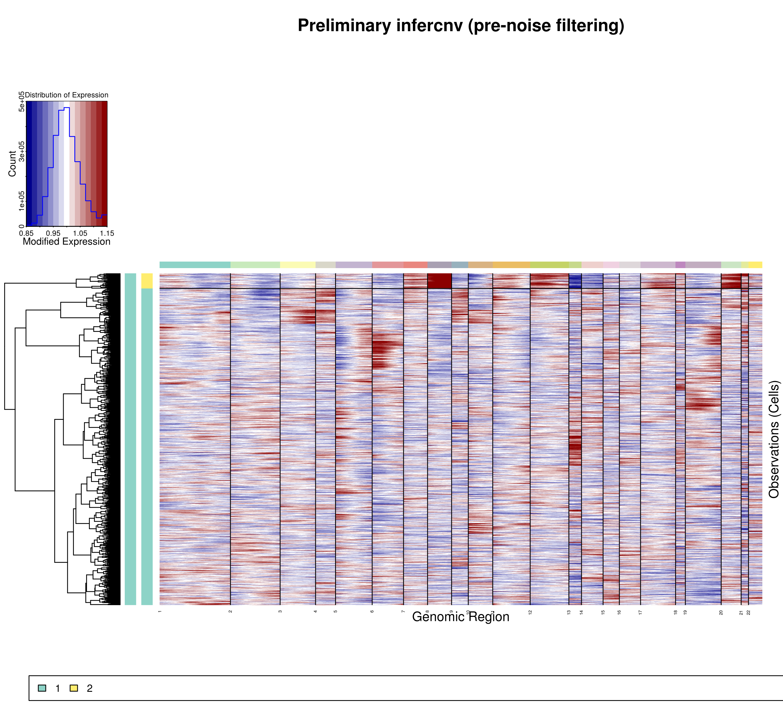Click chromosome label 20 below the heatmap

[721, 612]
